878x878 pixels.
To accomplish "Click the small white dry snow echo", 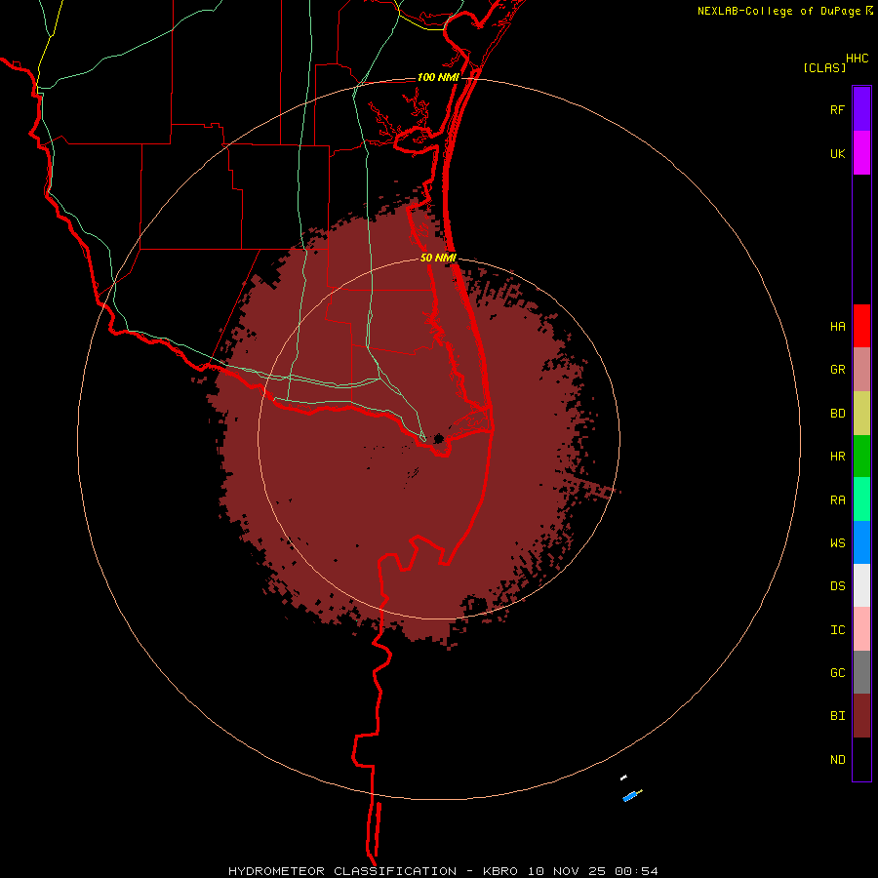I will click(x=623, y=778).
